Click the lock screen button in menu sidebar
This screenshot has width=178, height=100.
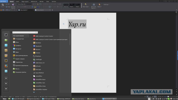coord(6,78)
